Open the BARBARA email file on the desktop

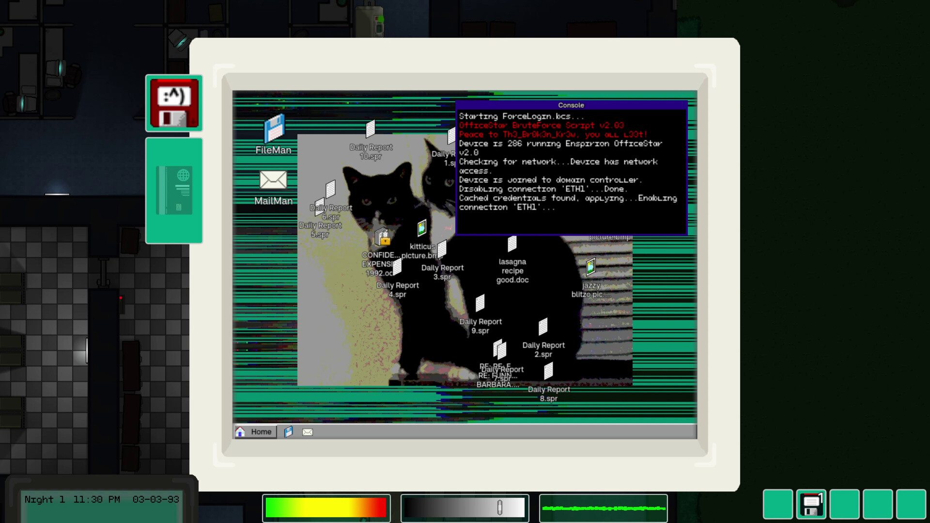499,349
